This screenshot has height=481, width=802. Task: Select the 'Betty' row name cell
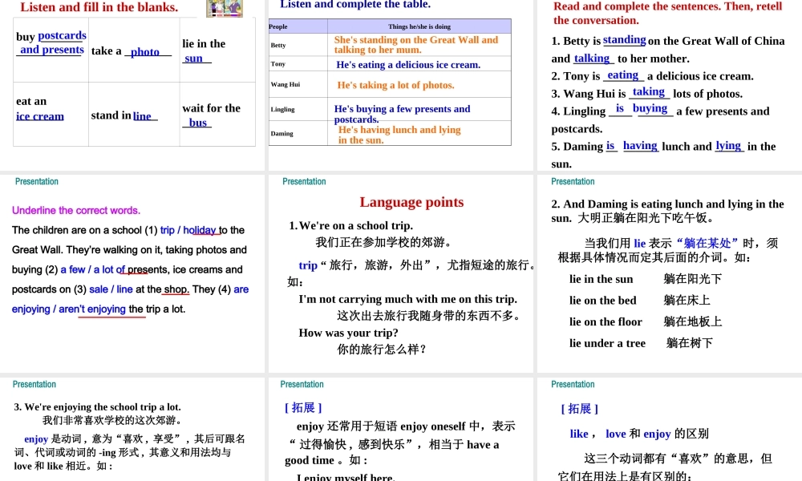click(x=298, y=45)
